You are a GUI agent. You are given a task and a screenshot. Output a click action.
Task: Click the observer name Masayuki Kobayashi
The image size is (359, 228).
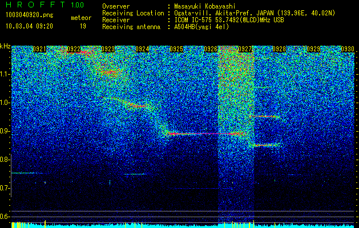pyautogui.click(x=205, y=6)
